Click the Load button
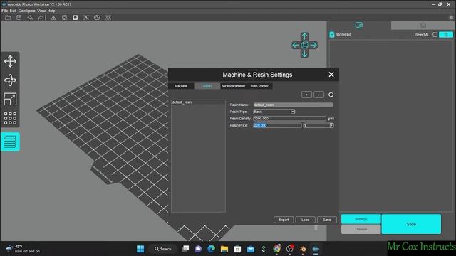 tap(306, 220)
